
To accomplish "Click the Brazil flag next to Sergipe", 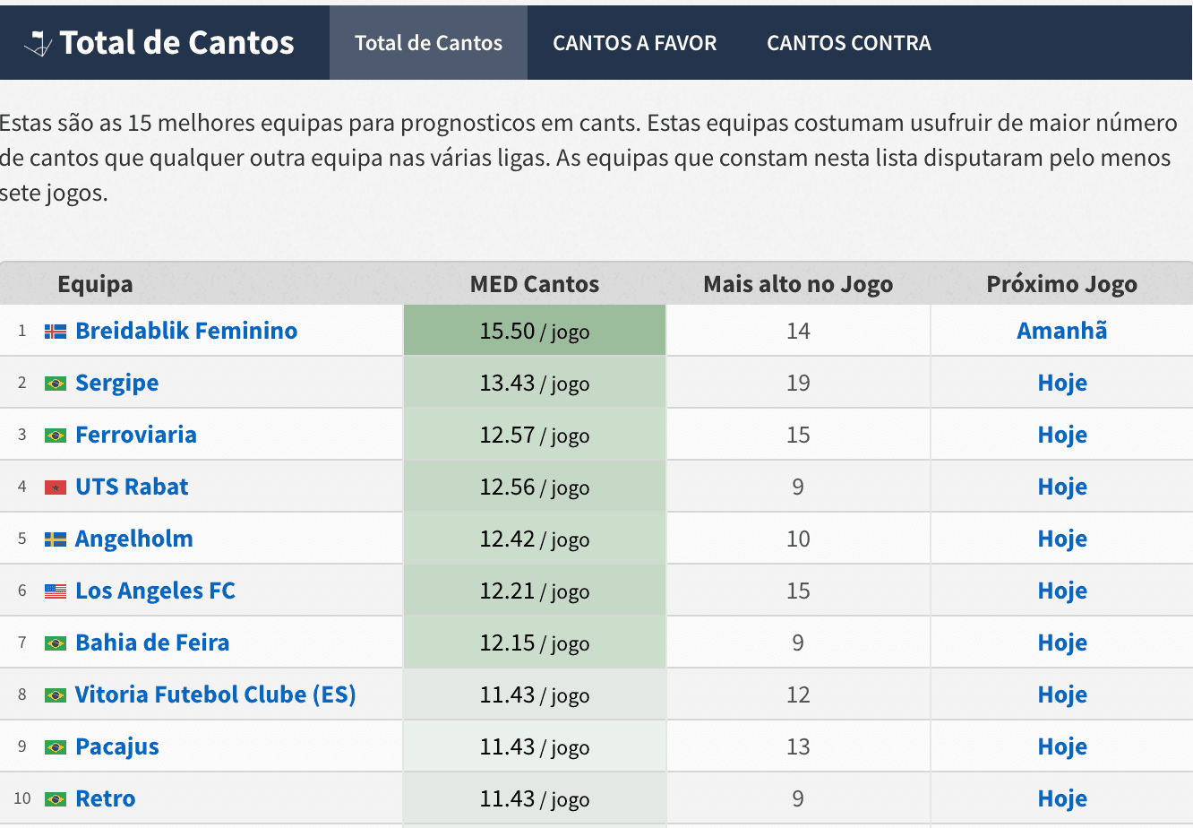I will (x=56, y=384).
